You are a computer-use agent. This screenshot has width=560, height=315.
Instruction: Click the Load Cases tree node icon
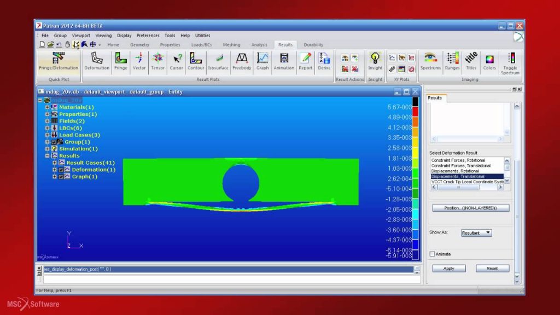[54, 135]
